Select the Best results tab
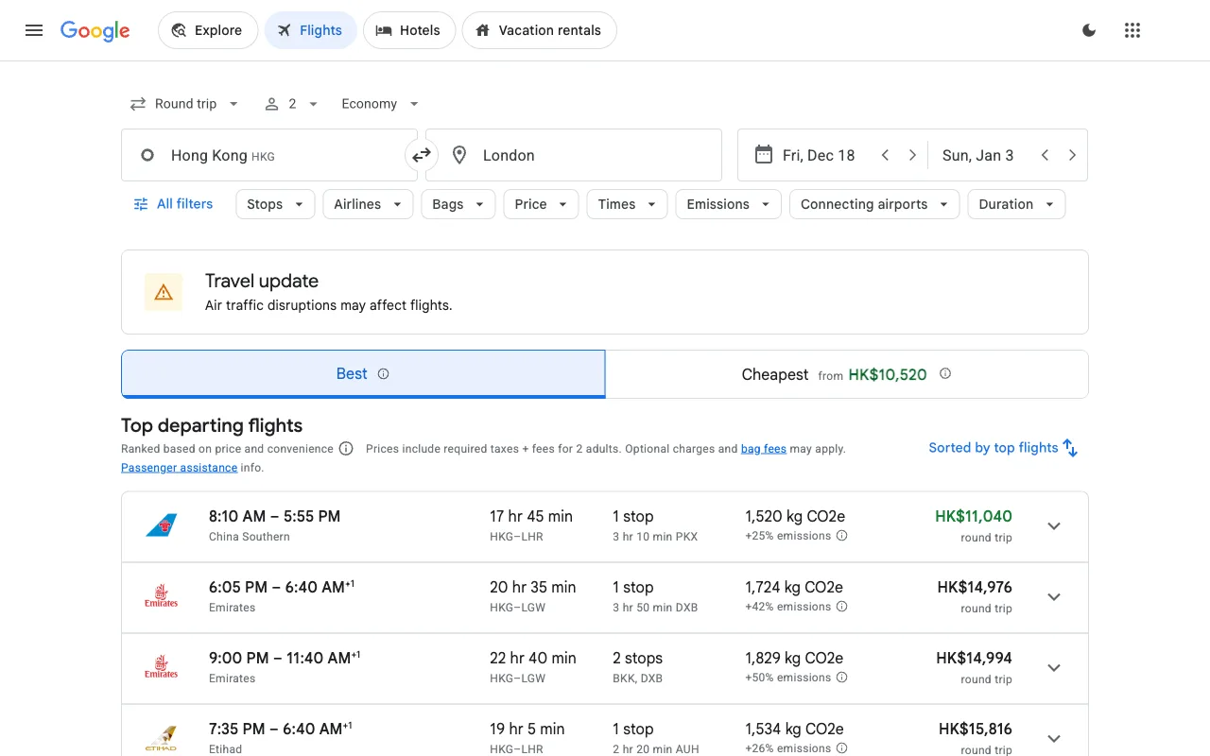1210x756 pixels. [363, 374]
